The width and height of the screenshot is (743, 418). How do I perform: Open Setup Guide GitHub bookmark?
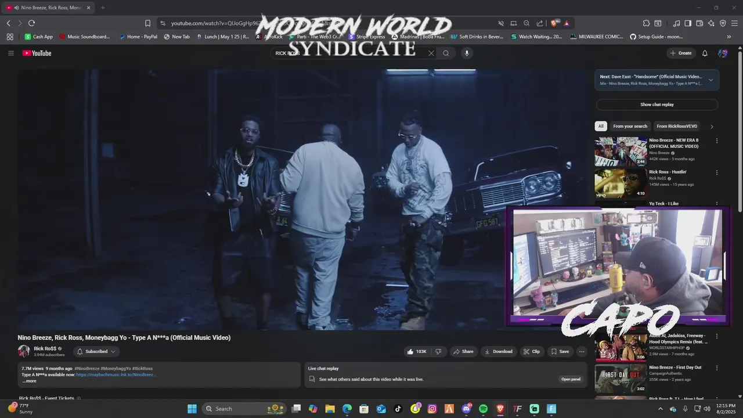coord(656,37)
